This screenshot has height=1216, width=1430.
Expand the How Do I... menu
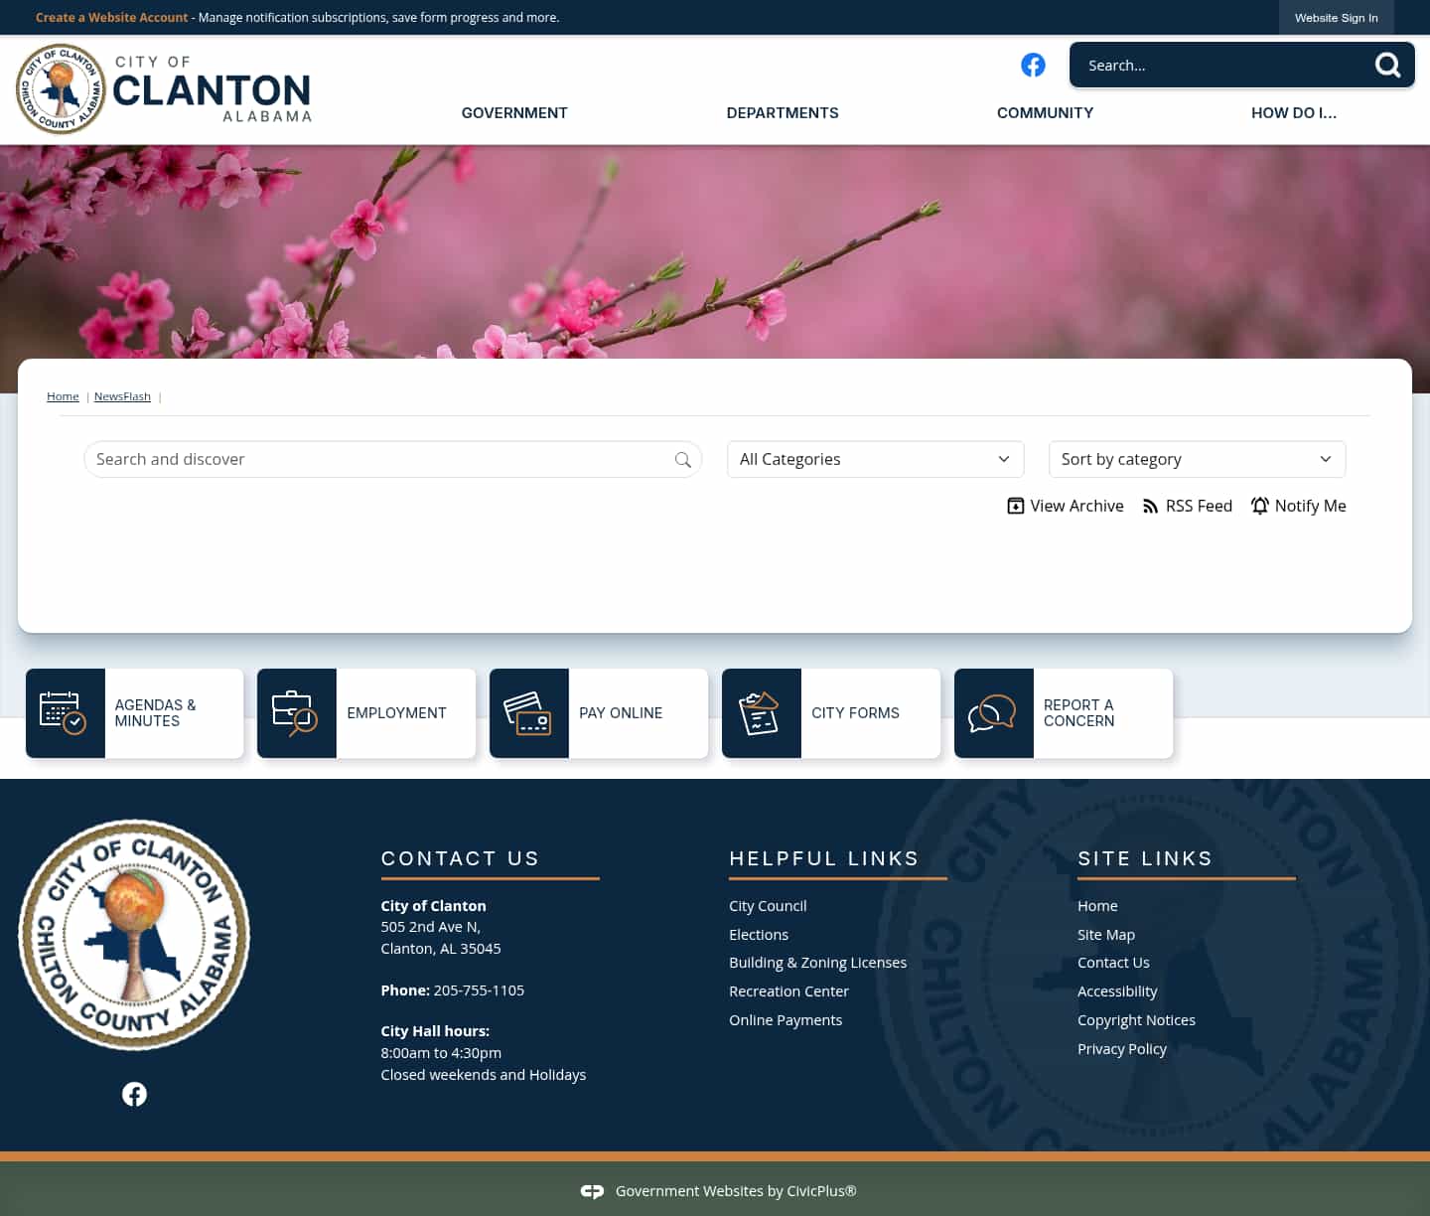pyautogui.click(x=1294, y=113)
